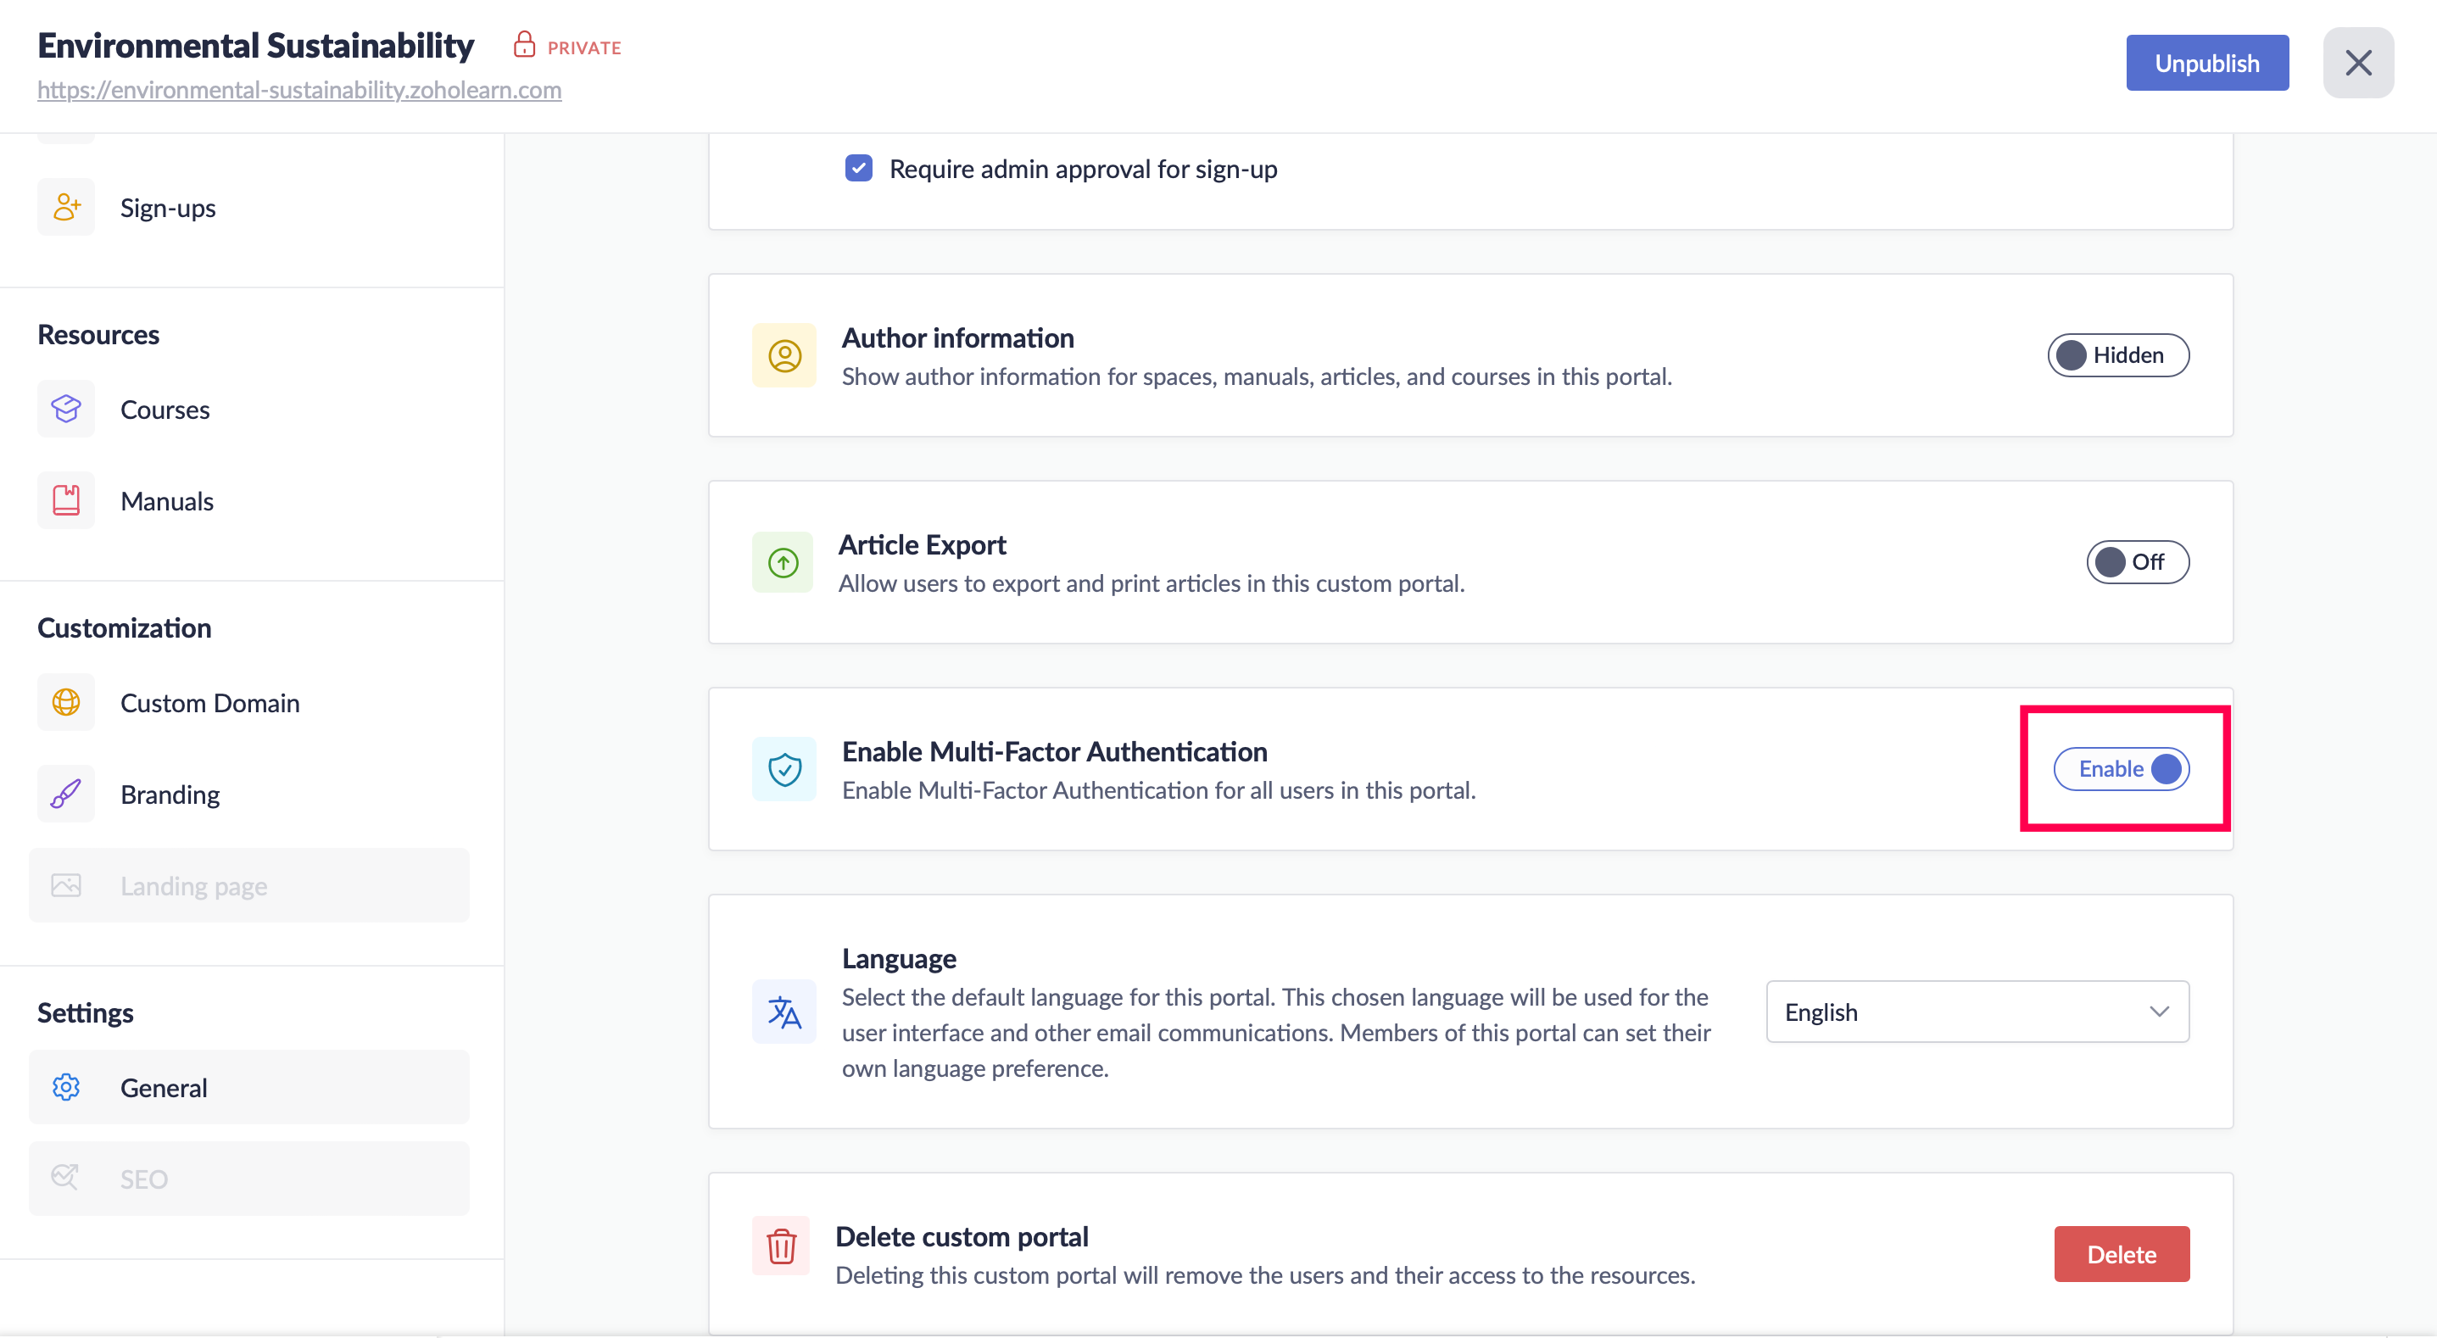Open the environmental-sustainability.zoholearn.com link
The height and width of the screenshot is (1338, 2437).
point(299,90)
